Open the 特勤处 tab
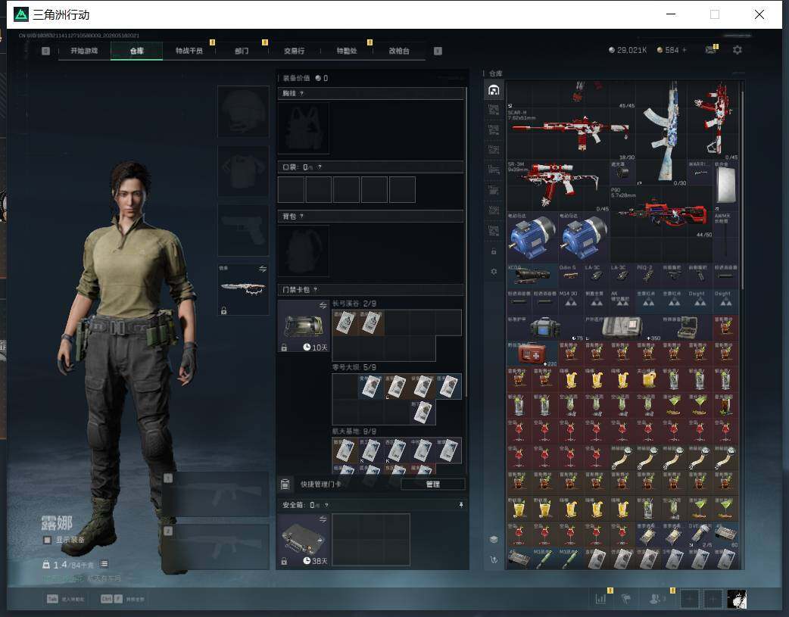 tap(347, 51)
